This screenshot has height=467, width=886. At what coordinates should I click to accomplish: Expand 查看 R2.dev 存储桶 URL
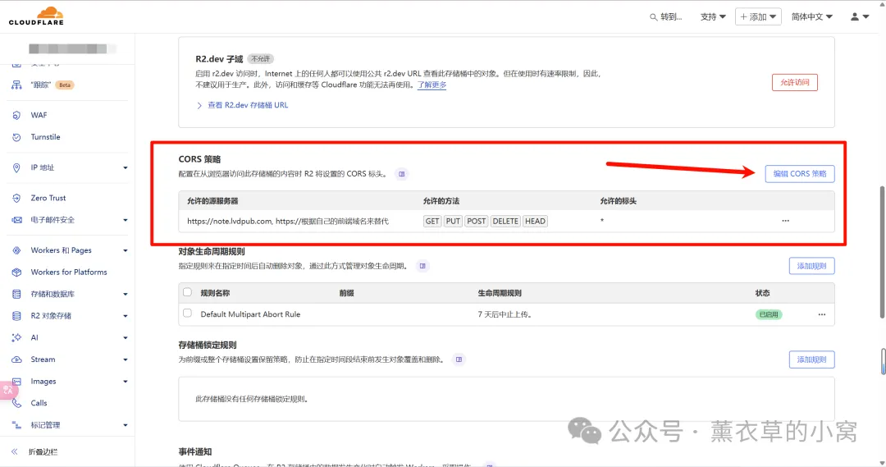point(242,105)
